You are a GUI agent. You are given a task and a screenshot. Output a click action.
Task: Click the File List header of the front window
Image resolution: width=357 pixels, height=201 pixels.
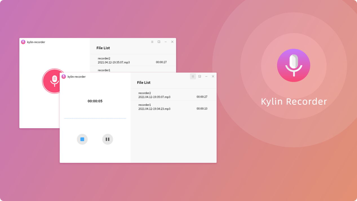[x=144, y=82]
